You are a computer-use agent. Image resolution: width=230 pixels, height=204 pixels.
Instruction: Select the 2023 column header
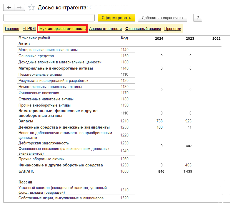point(190,38)
